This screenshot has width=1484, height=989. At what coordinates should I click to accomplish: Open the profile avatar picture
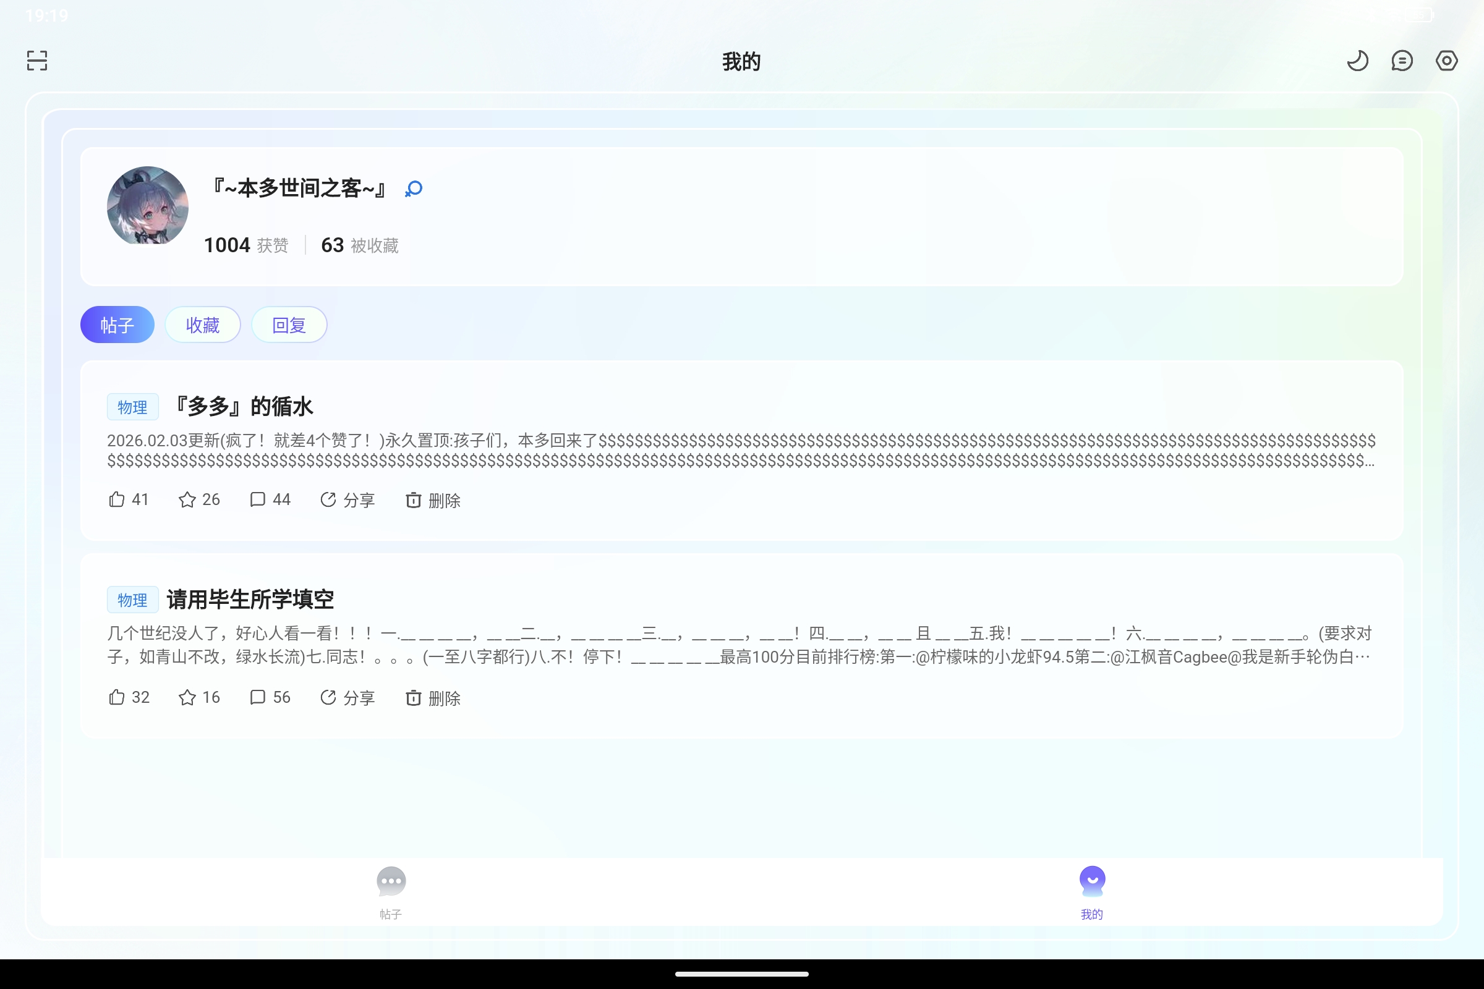(x=147, y=206)
